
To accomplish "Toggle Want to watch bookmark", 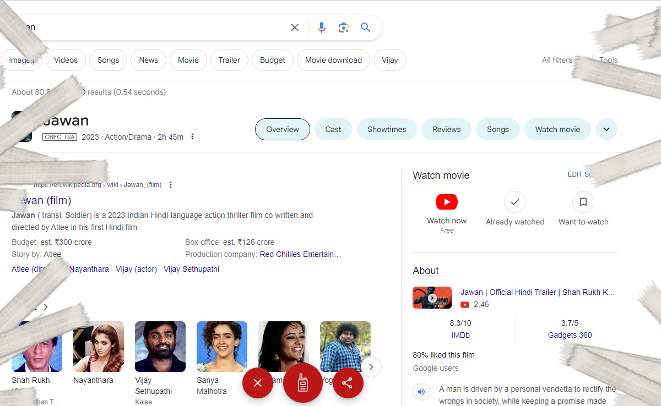I will click(583, 202).
